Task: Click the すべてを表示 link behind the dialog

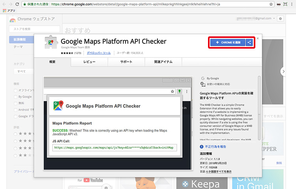Action: coord(273,116)
